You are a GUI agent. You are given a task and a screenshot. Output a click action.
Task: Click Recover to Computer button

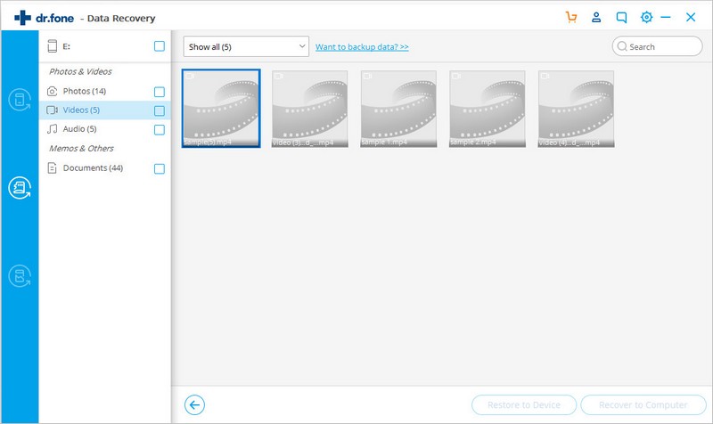[x=643, y=405]
